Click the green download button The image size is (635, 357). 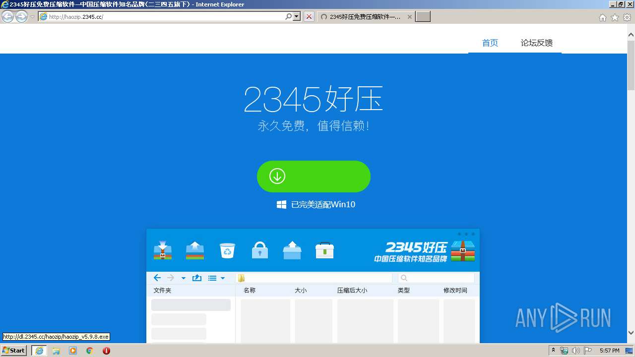[x=314, y=177]
